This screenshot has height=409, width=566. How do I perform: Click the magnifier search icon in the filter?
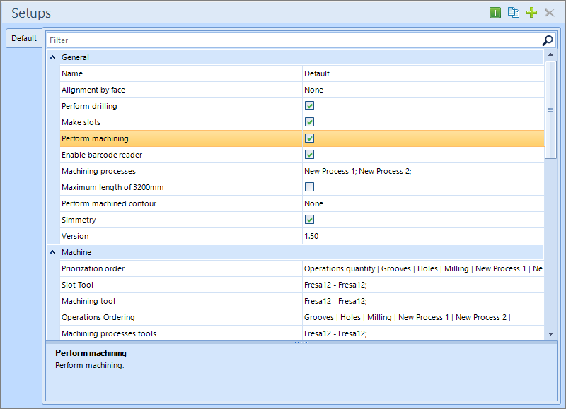point(548,40)
